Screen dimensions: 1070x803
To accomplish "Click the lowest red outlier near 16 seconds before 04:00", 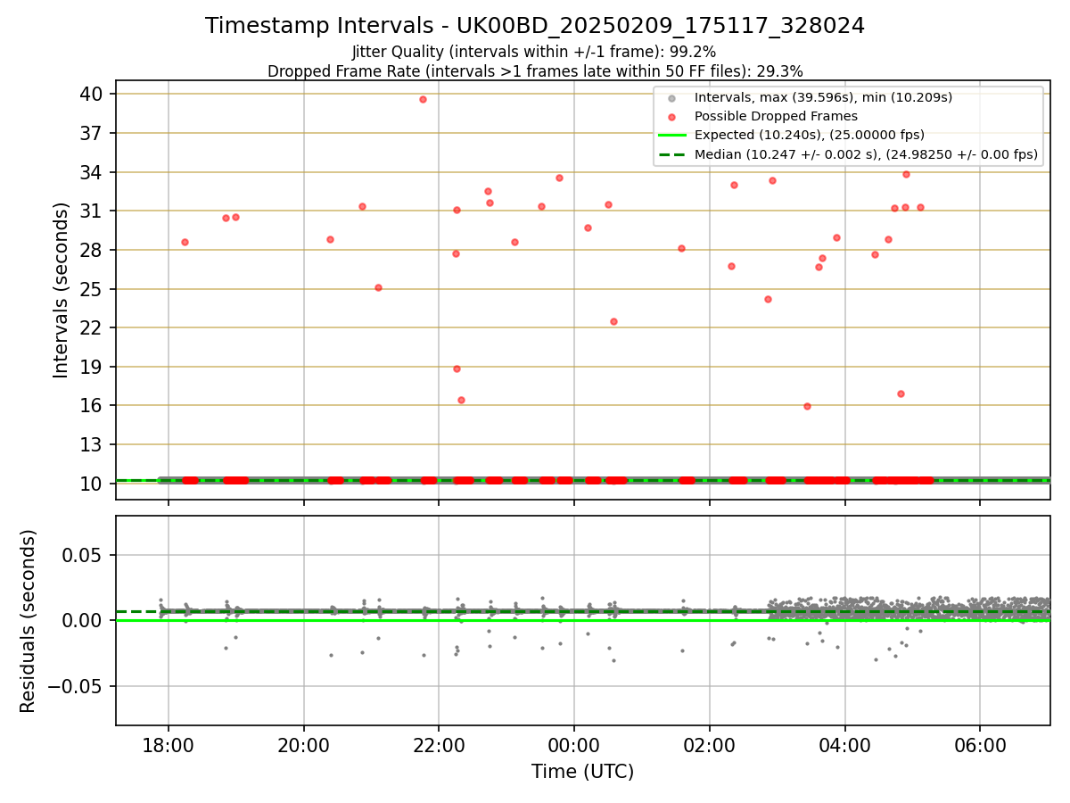I will click(x=807, y=406).
